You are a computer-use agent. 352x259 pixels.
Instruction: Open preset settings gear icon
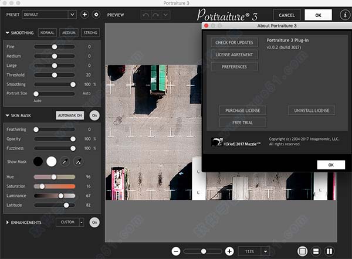(96, 14)
